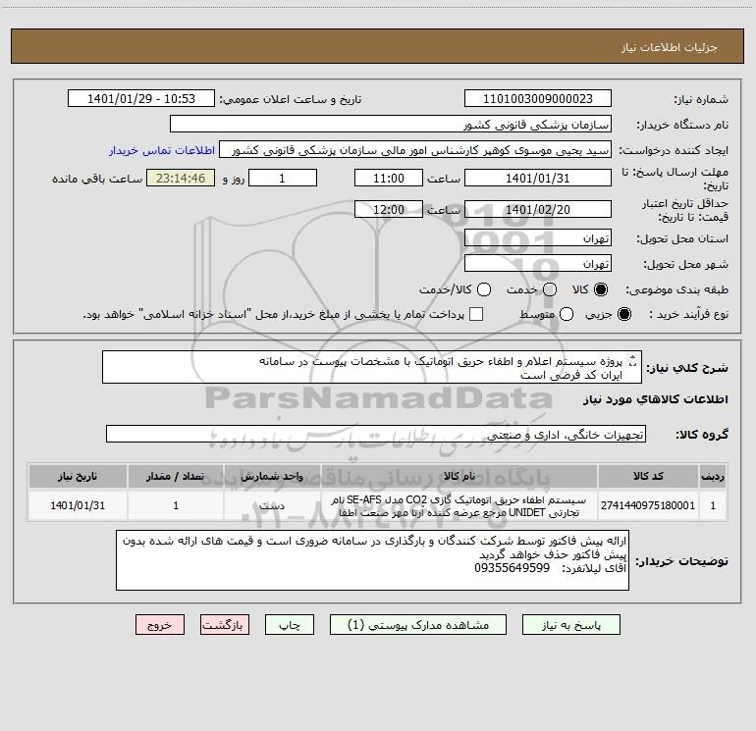The width and height of the screenshot is (756, 731).
Task: Click the پاسخ به نیاز button
Action: tap(570, 625)
